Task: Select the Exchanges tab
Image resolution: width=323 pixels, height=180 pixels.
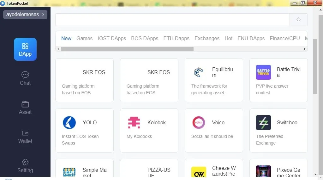Action: [x=207, y=38]
